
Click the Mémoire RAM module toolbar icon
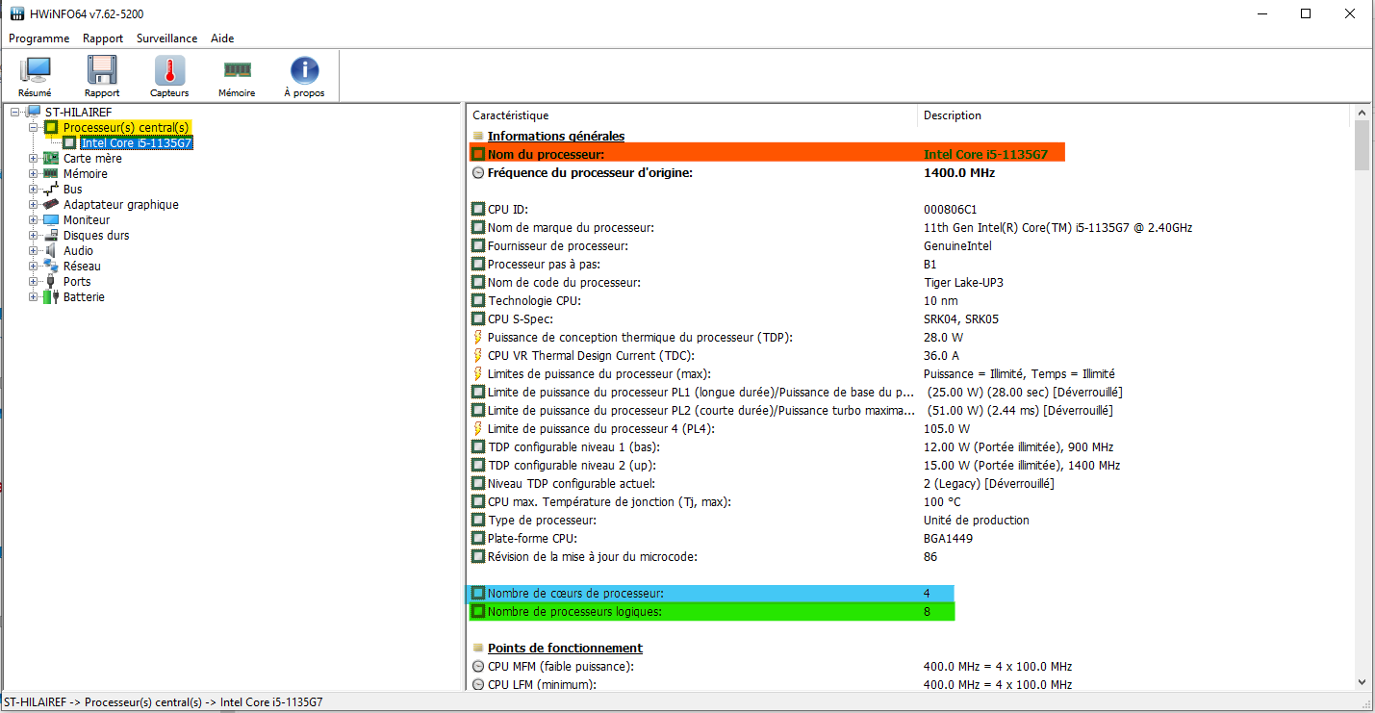(237, 75)
